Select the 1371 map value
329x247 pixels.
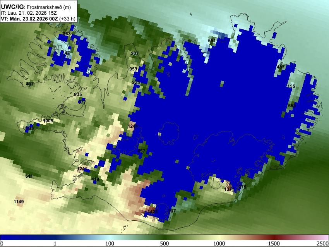tap(229, 189)
